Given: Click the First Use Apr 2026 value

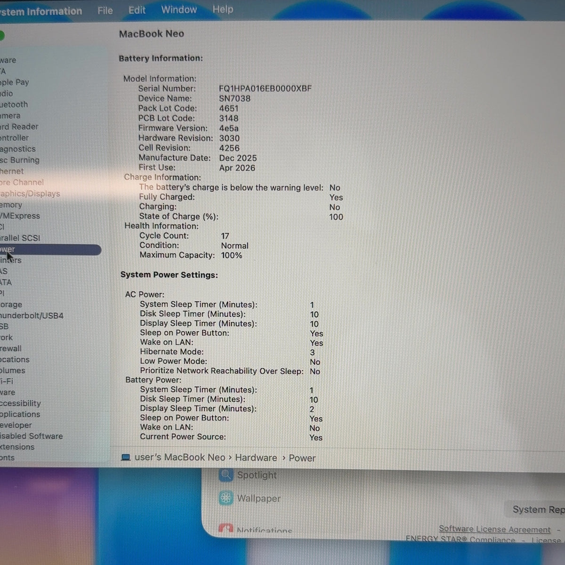Looking at the screenshot, I should click(237, 168).
